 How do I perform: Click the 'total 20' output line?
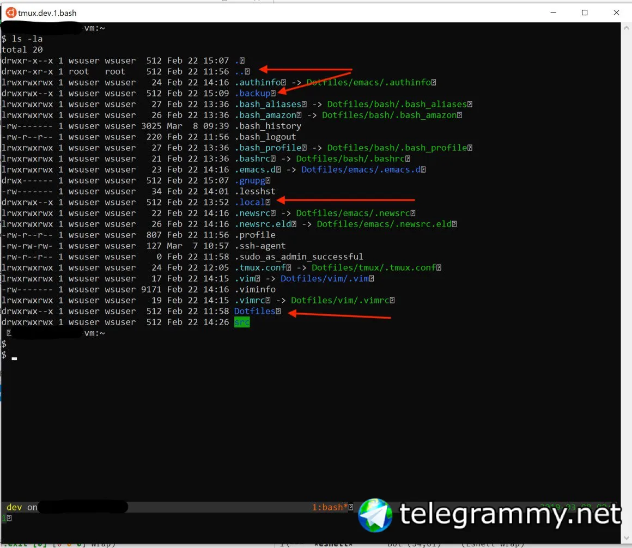point(22,50)
